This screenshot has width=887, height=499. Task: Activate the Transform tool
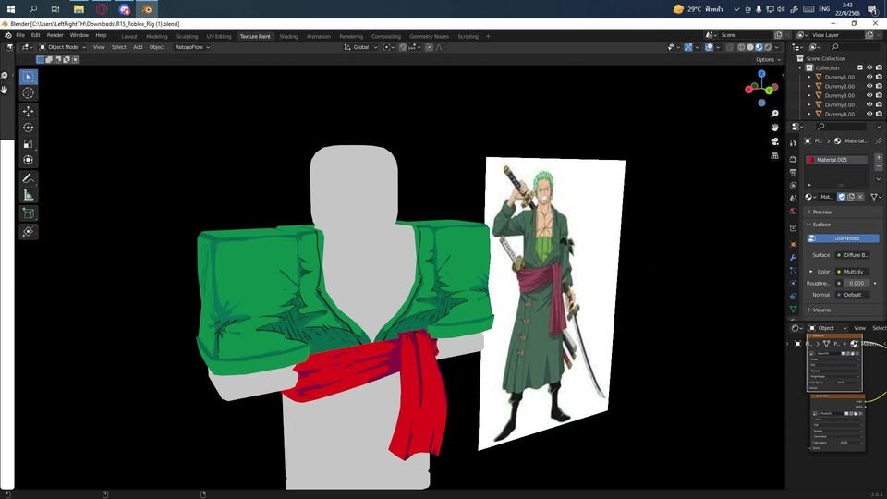(x=29, y=161)
